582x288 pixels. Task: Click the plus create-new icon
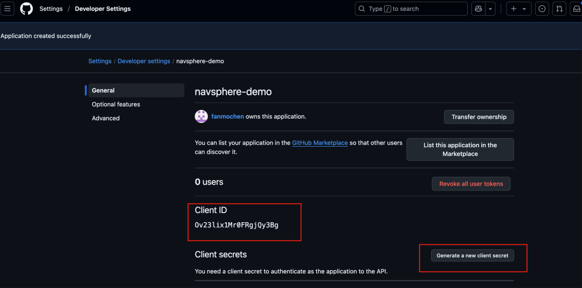514,9
